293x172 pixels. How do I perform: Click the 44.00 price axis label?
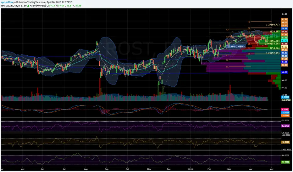click(285, 88)
